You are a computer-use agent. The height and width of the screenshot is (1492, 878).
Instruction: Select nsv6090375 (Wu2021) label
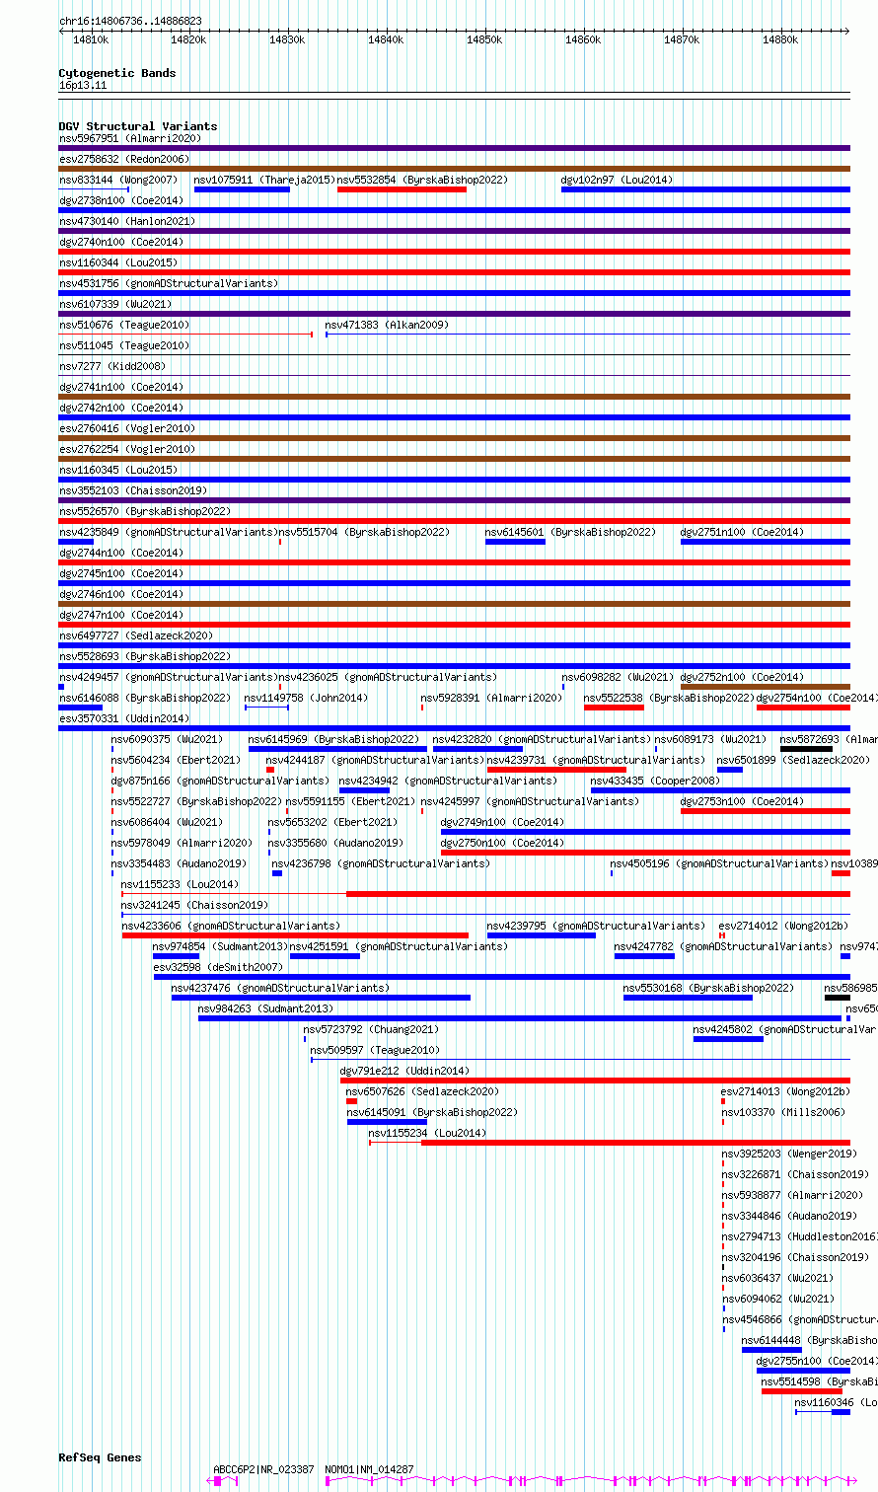(168, 740)
